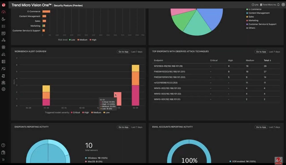Click the Trend Micro logo in sidebar
The height and width of the screenshot is (165, 286).
[3, 5]
